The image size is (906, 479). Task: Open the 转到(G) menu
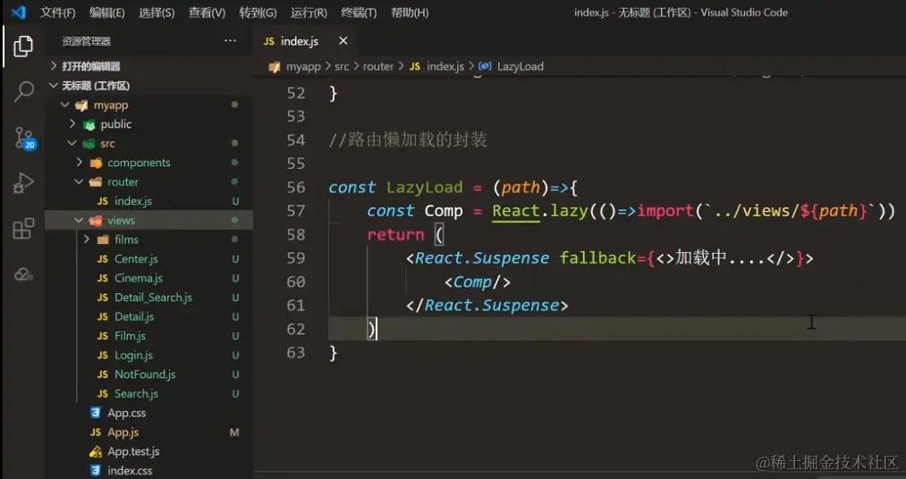(x=258, y=13)
